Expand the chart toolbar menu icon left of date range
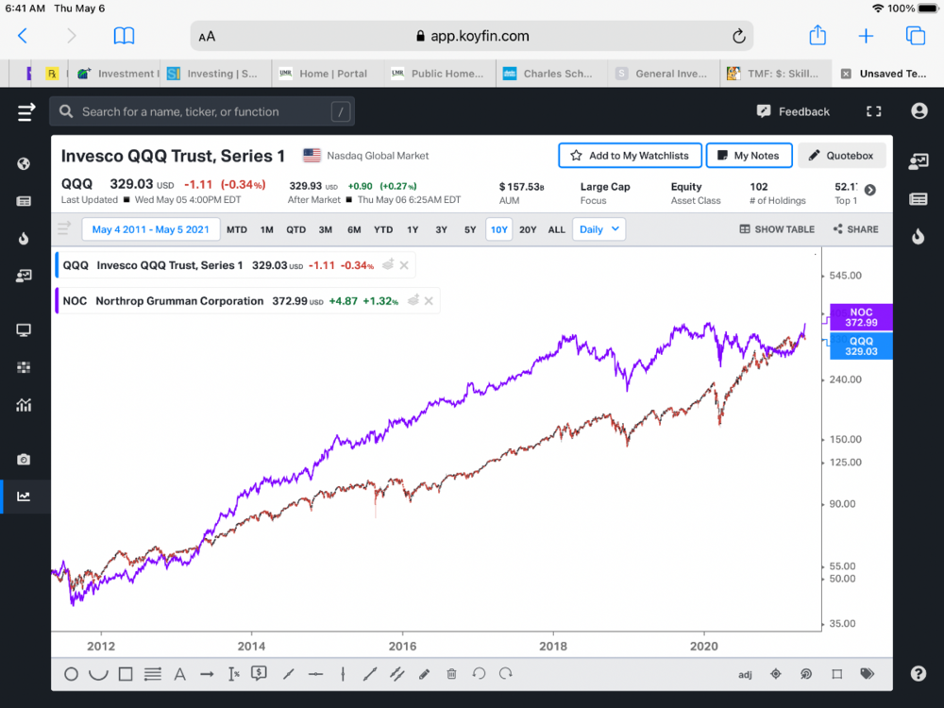The height and width of the screenshot is (708, 944). [64, 228]
